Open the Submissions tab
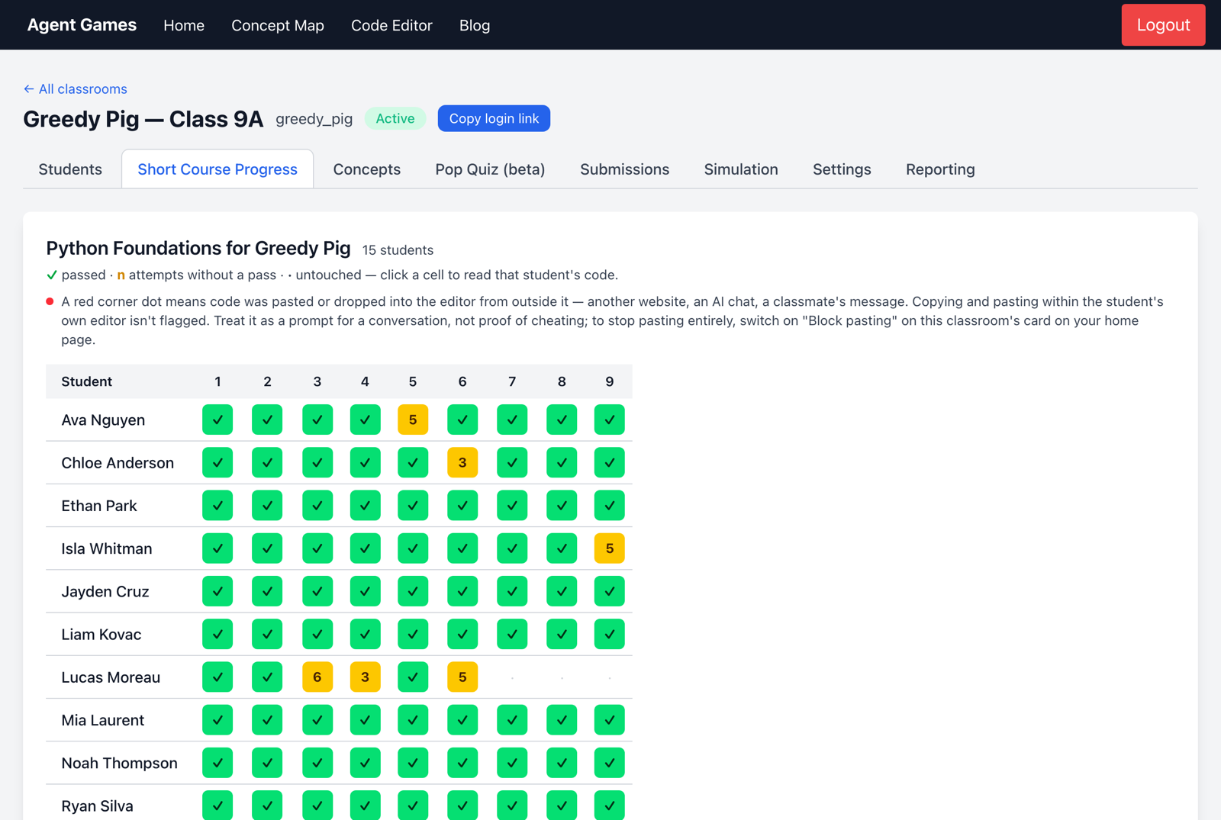Screen dimensions: 1221x820 tap(624, 169)
